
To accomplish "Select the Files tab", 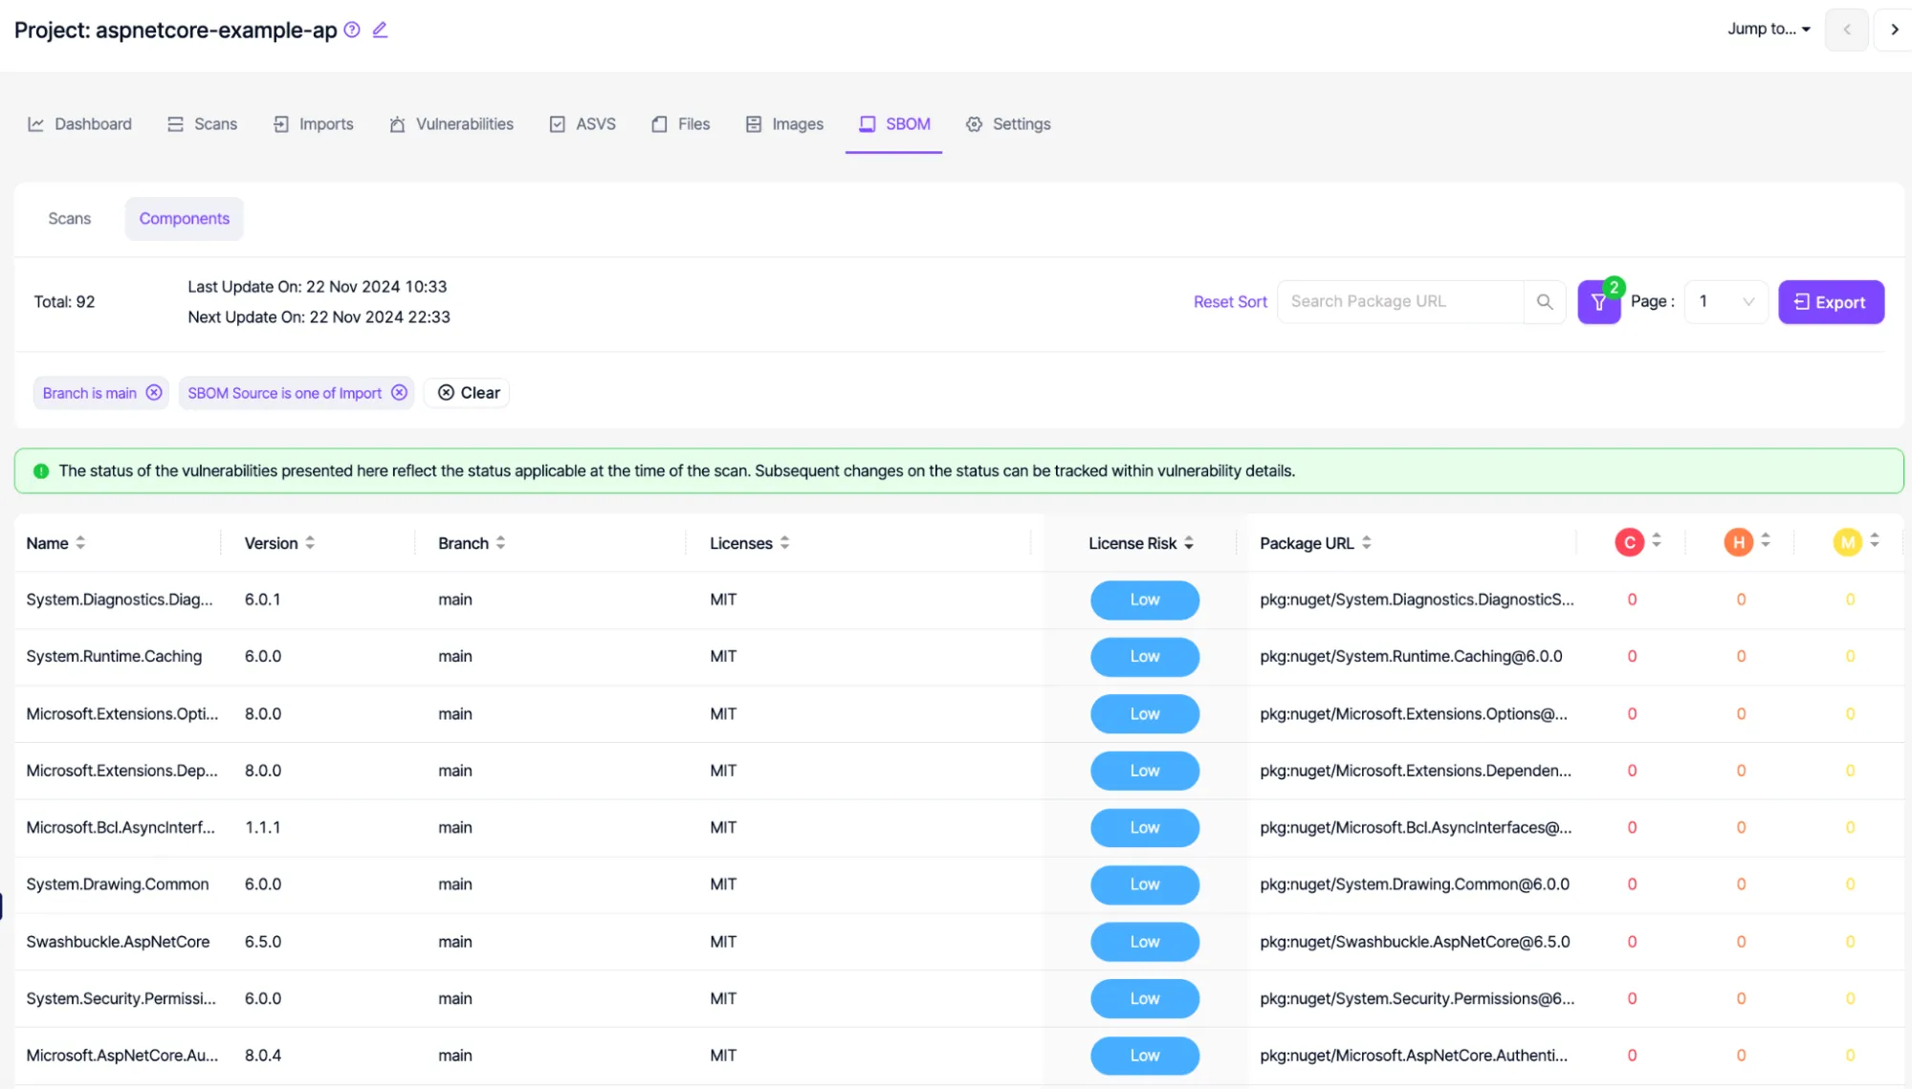I will 680,123.
